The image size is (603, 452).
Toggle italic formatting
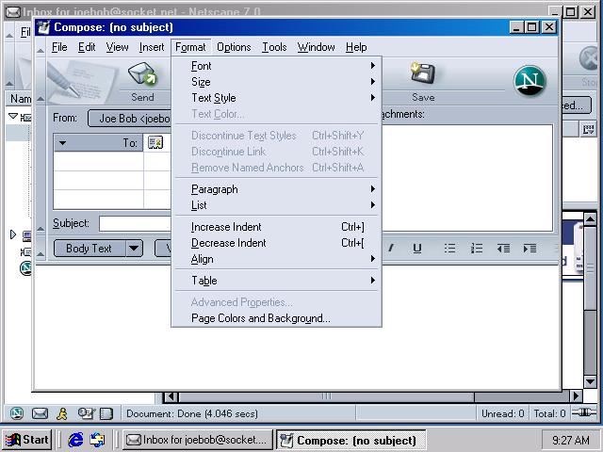pos(391,249)
